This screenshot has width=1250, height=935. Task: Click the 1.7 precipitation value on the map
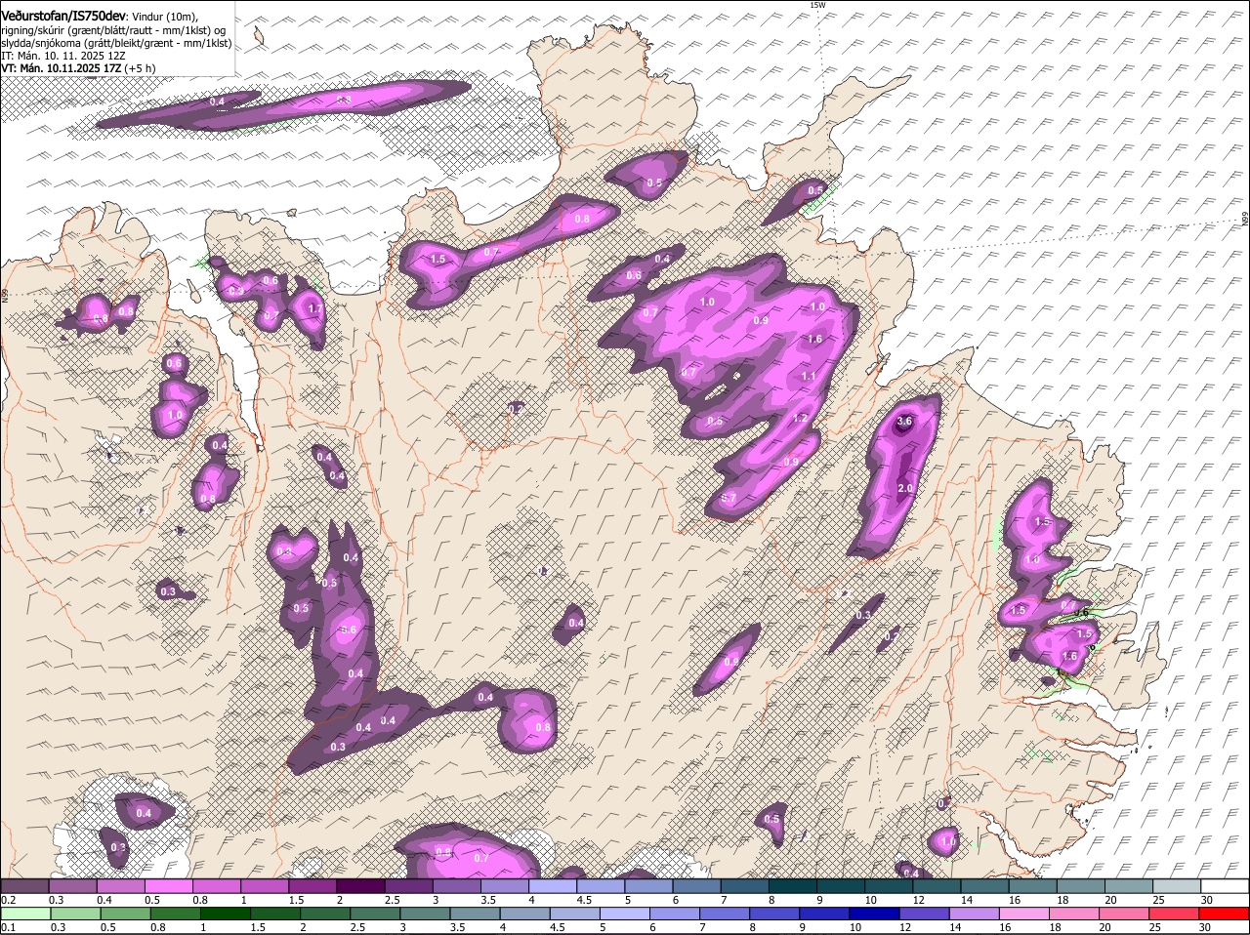tap(314, 308)
